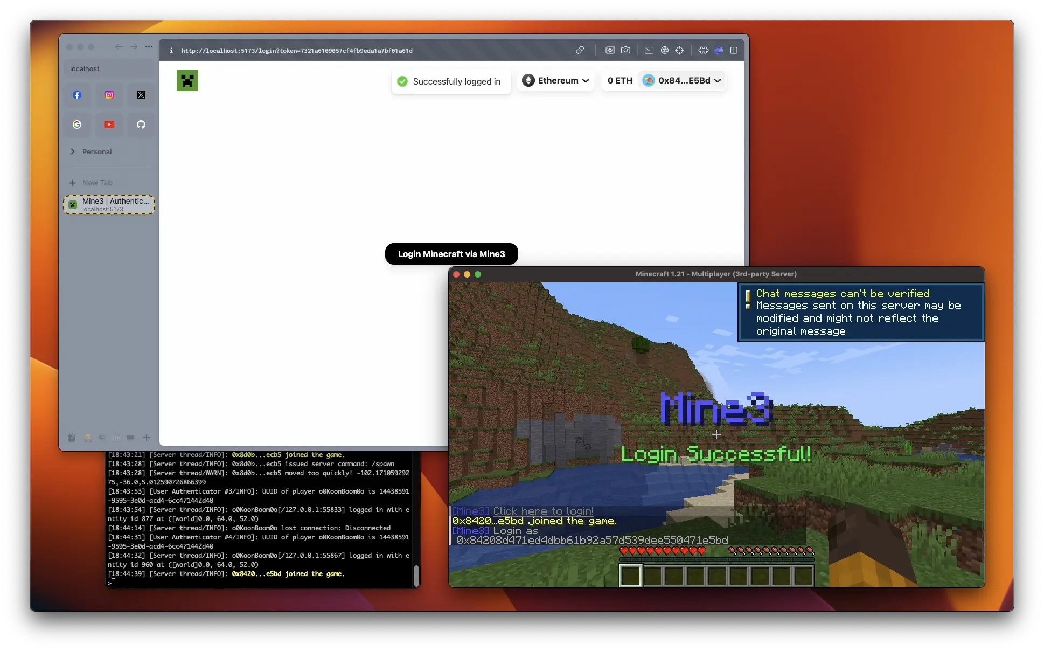Click the Mine3 creeper logo
Image resolution: width=1044 pixels, height=651 pixels.
pos(187,80)
